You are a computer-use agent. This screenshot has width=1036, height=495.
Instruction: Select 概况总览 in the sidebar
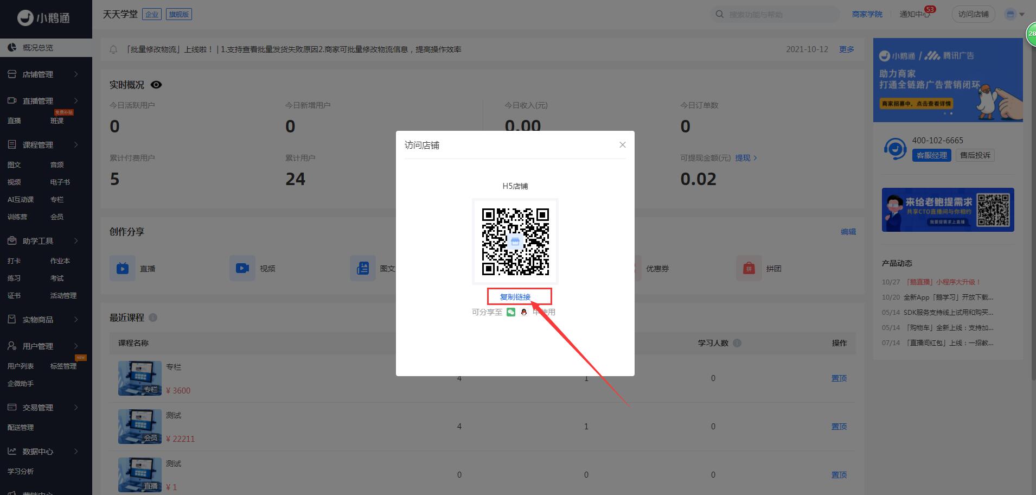pos(38,48)
